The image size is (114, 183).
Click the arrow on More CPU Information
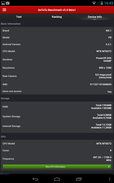(109, 167)
